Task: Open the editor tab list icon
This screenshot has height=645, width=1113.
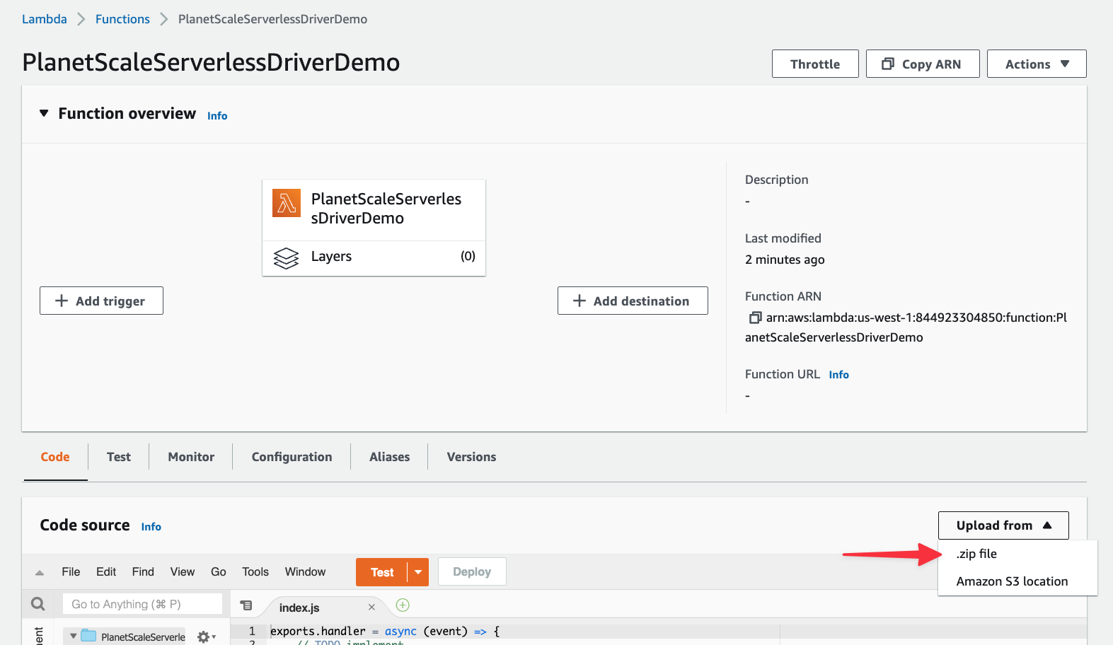Action: coord(246,605)
